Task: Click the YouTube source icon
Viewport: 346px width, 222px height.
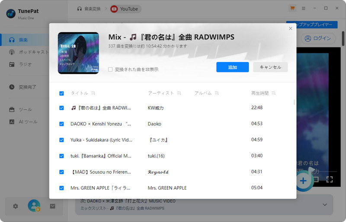Action: (114, 9)
